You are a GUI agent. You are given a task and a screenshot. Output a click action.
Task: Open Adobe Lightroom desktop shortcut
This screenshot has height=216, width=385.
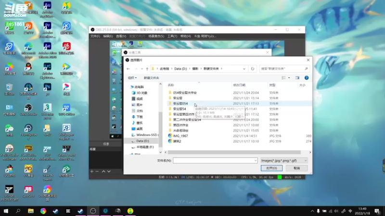click(47, 71)
